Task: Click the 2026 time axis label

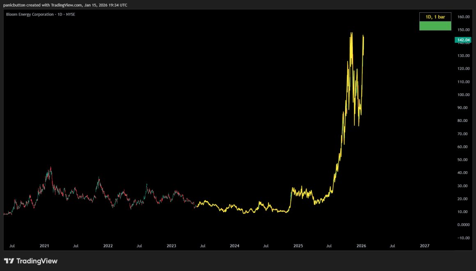Action: pyautogui.click(x=361, y=246)
